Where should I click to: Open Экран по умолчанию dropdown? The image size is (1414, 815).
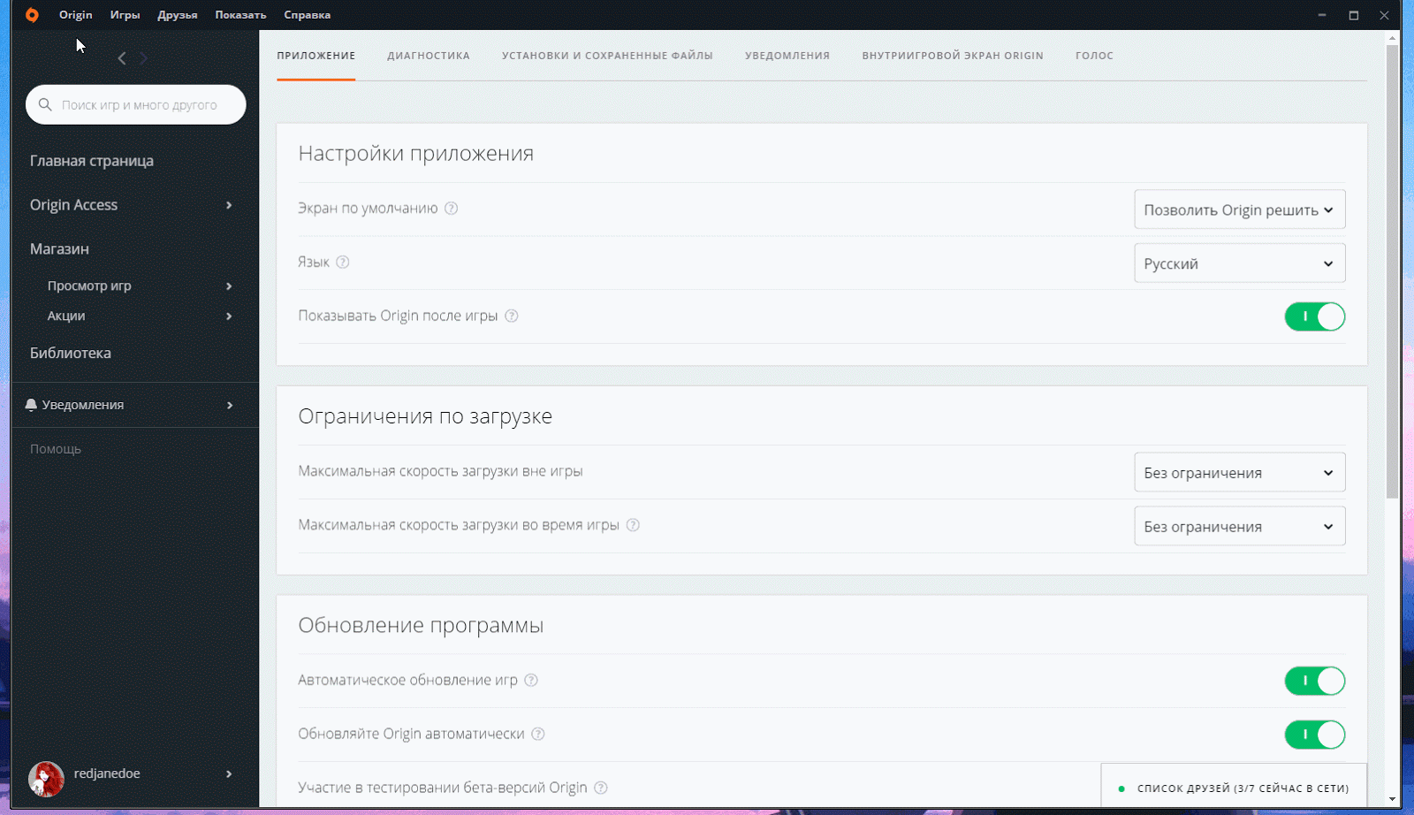[1239, 209]
